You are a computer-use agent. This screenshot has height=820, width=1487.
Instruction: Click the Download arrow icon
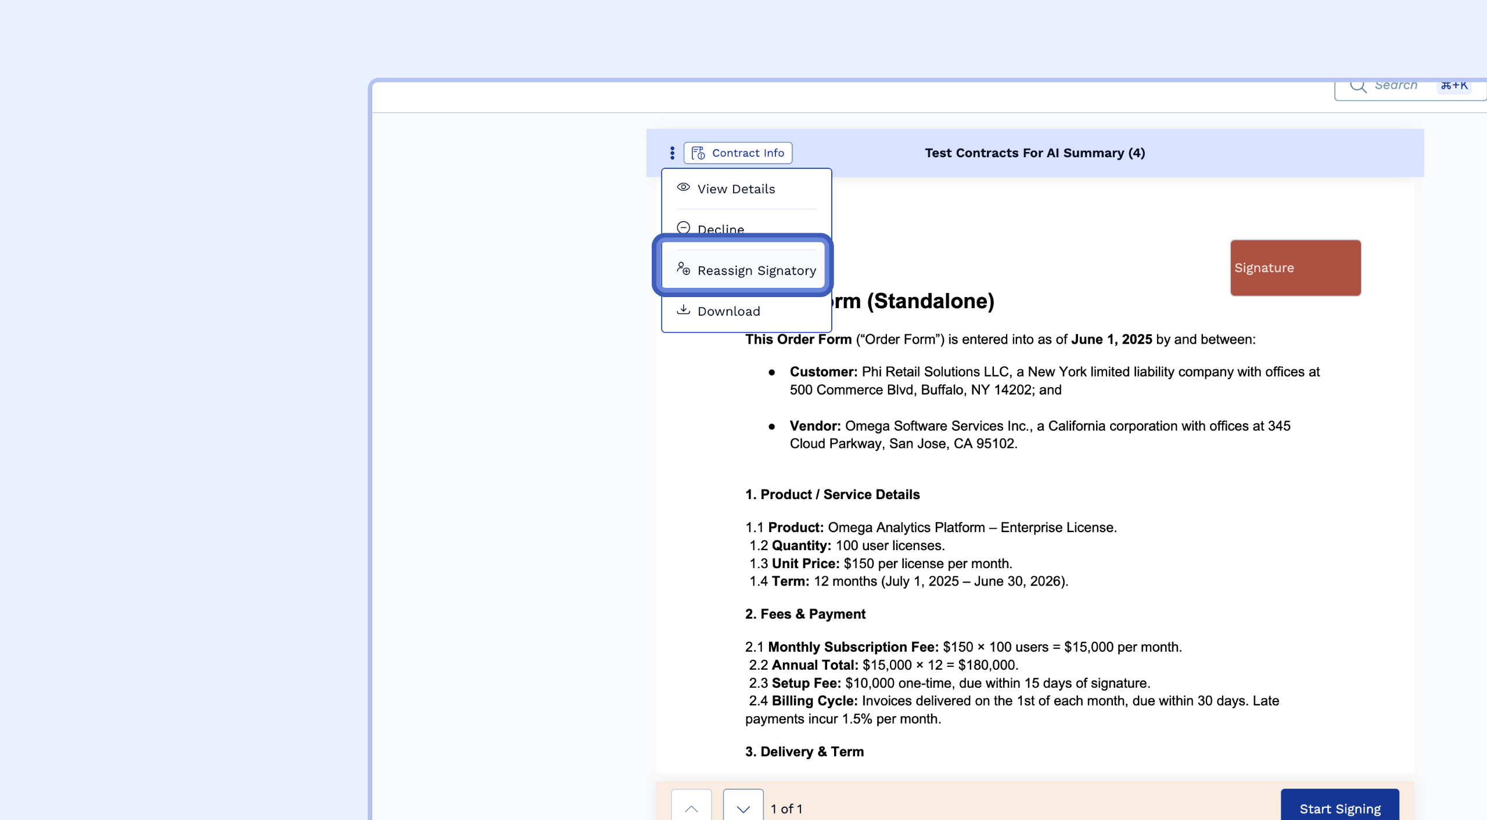tap(683, 310)
